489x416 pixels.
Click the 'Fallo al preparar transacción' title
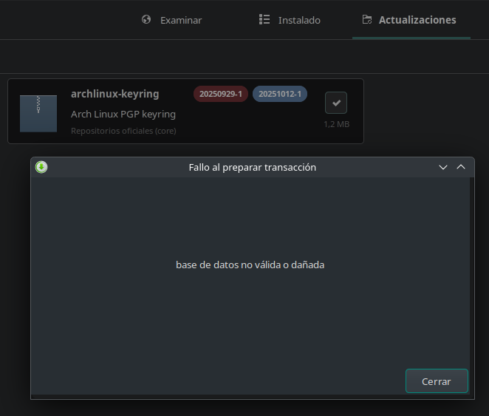[x=252, y=167]
